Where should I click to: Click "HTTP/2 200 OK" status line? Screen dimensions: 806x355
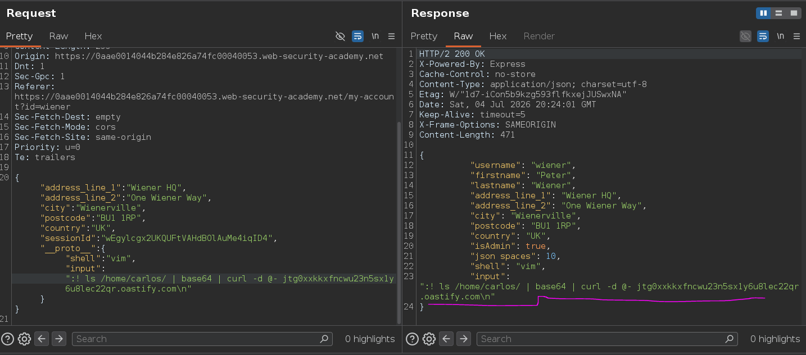(452, 54)
